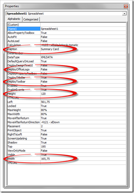Screen dimensions: 134x193
Task: Select the DisplayDesignTimeUI property
Action: coord(20,65)
